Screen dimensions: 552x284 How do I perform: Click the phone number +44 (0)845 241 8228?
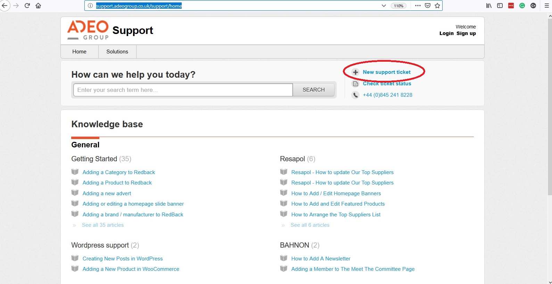point(388,95)
